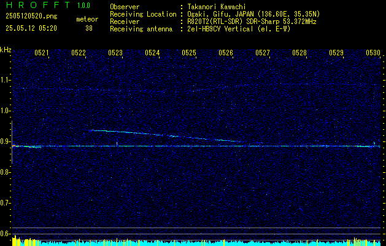Click the version number 1.0.0
The image size is (386, 246).
[x=83, y=6]
